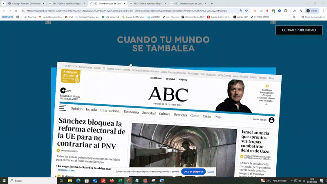Close the Catálogo Formatos CMVocento tab
The width and height of the screenshot is (327, 184).
pyautogui.click(x=43, y=4)
